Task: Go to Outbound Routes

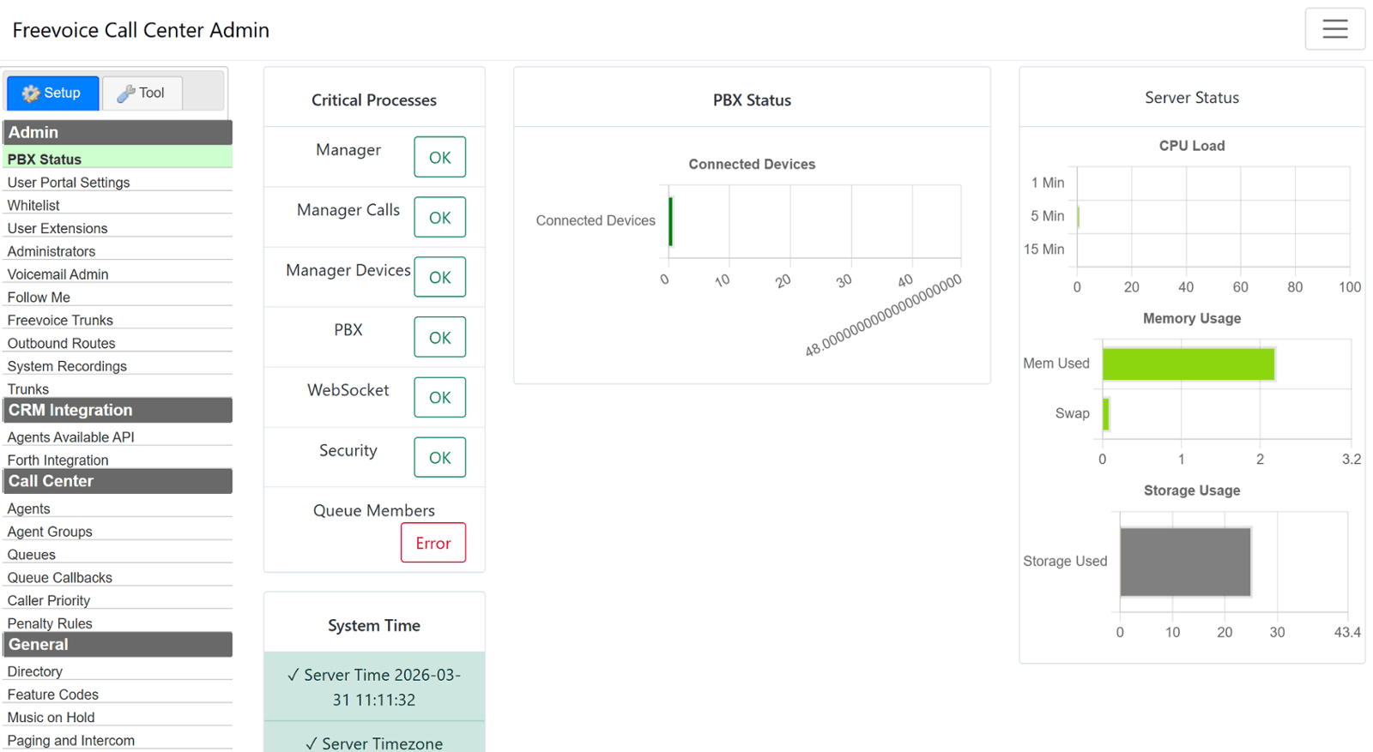Action: [x=61, y=343]
